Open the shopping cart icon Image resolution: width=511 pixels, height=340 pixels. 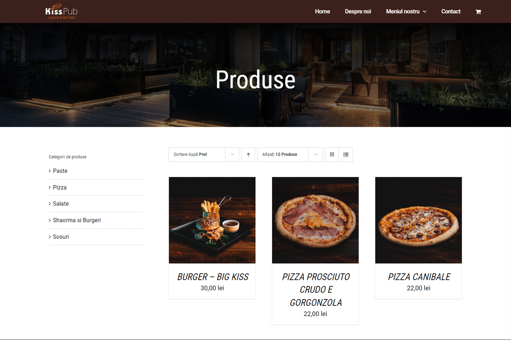point(478,12)
